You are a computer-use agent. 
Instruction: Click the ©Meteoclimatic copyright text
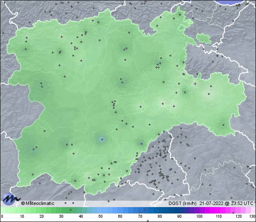coord(38,203)
